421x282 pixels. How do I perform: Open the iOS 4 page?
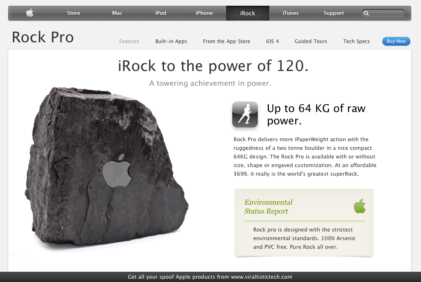point(272,41)
